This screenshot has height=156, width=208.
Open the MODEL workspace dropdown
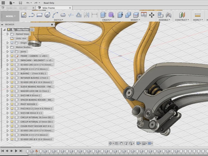tap(10, 16)
